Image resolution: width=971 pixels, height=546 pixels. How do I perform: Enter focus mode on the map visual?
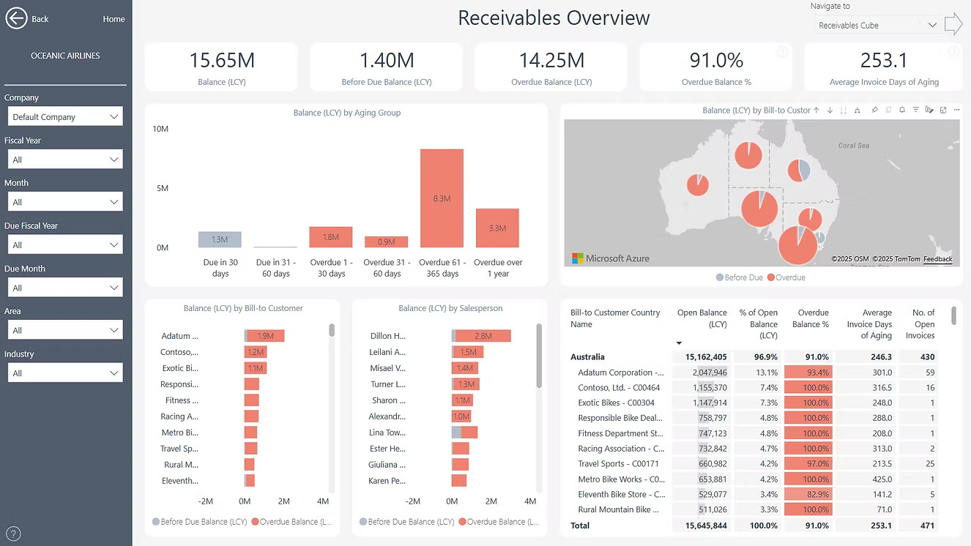[x=943, y=111]
